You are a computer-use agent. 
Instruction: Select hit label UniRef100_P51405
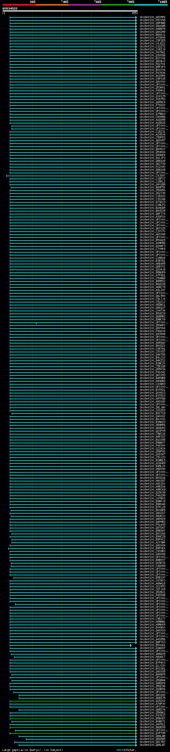[x=152, y=525]
